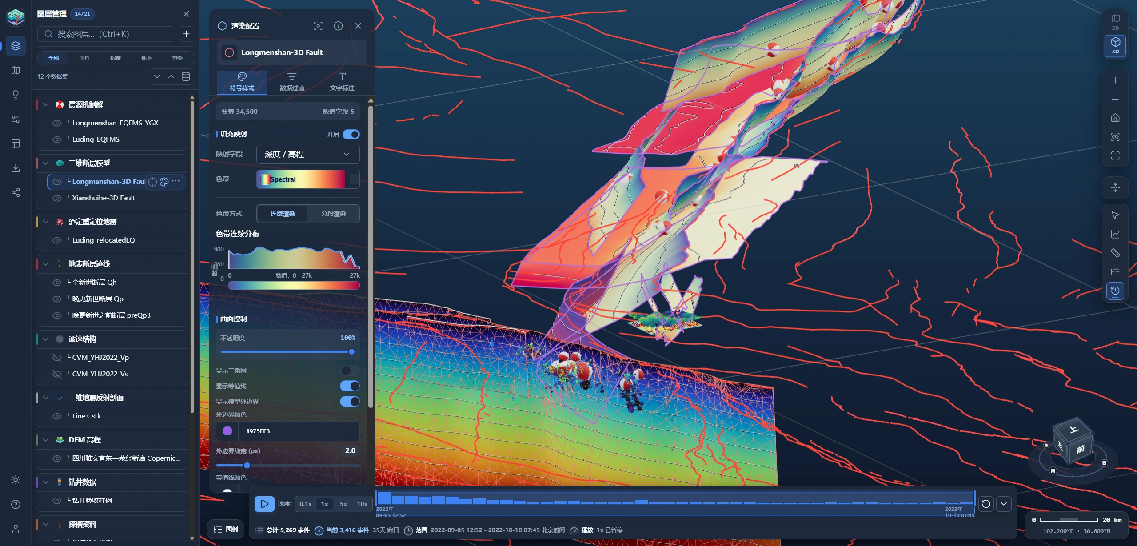Click the timeline reset loop button
Image resolution: width=1137 pixels, height=546 pixels.
click(985, 504)
